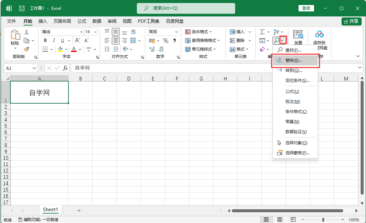This screenshot has height=223, width=366.
Task: Switch to the 插入 ribbon tab
Action: pyautogui.click(x=43, y=21)
